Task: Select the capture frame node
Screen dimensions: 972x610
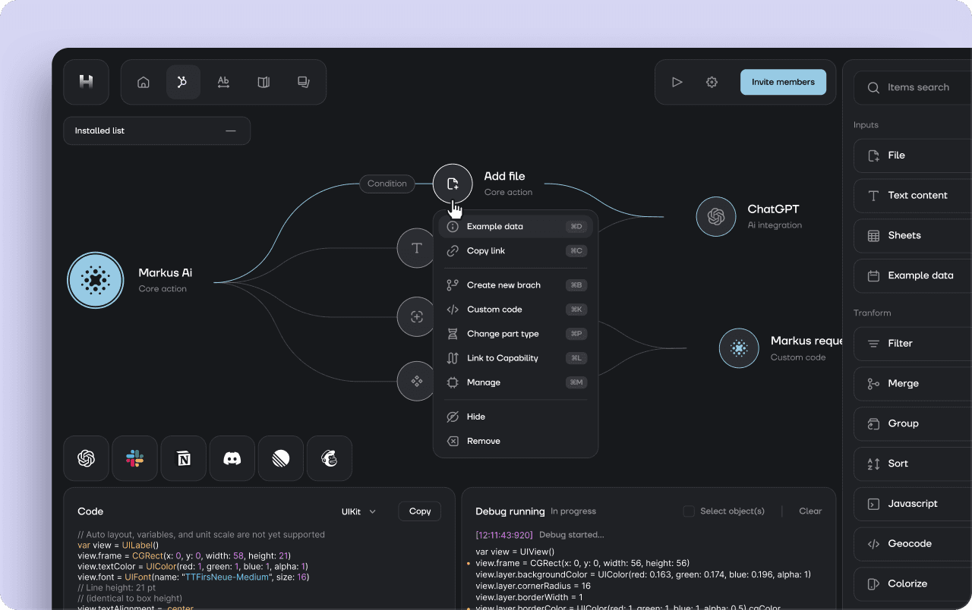Action: [416, 317]
